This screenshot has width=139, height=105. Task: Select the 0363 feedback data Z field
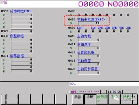click(x=22, y=23)
